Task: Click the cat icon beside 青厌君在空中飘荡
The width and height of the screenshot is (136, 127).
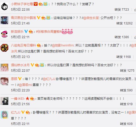Action: (x=48, y=18)
